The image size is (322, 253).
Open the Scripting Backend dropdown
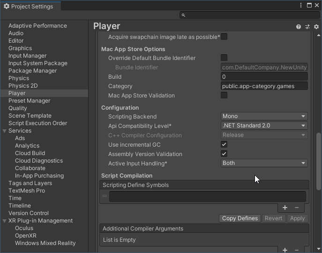(x=264, y=116)
